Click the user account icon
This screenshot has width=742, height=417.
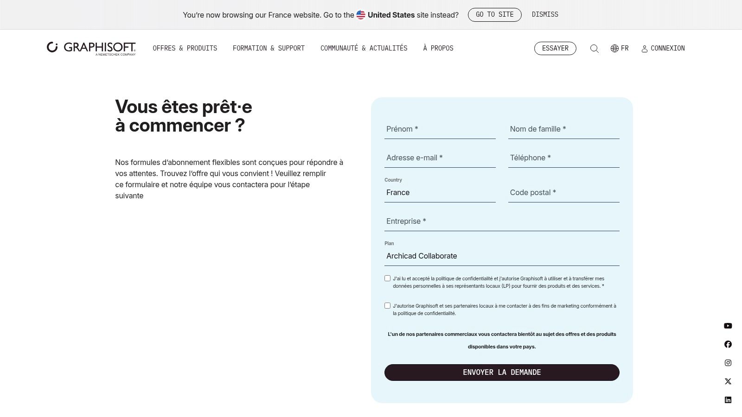click(x=644, y=49)
